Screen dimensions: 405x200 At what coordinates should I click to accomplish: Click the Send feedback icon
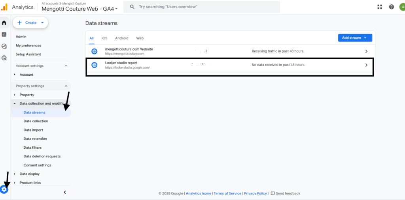coord(273,193)
